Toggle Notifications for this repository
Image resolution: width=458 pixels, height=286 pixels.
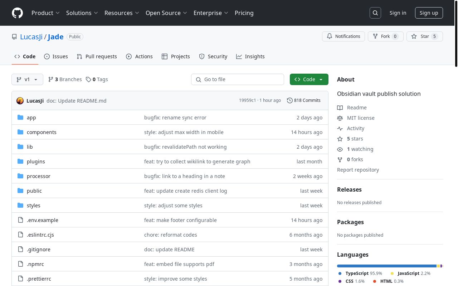[x=343, y=36]
